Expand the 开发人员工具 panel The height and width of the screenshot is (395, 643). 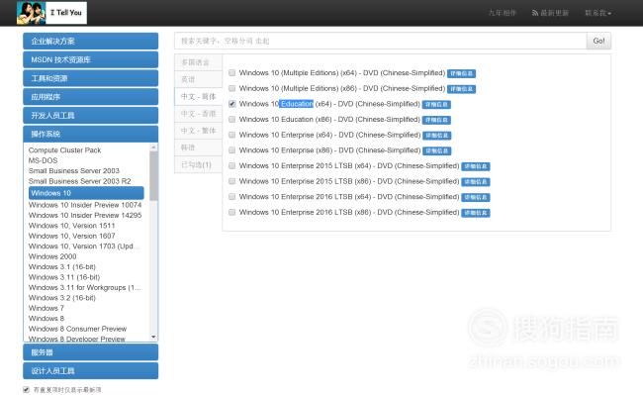coord(91,115)
